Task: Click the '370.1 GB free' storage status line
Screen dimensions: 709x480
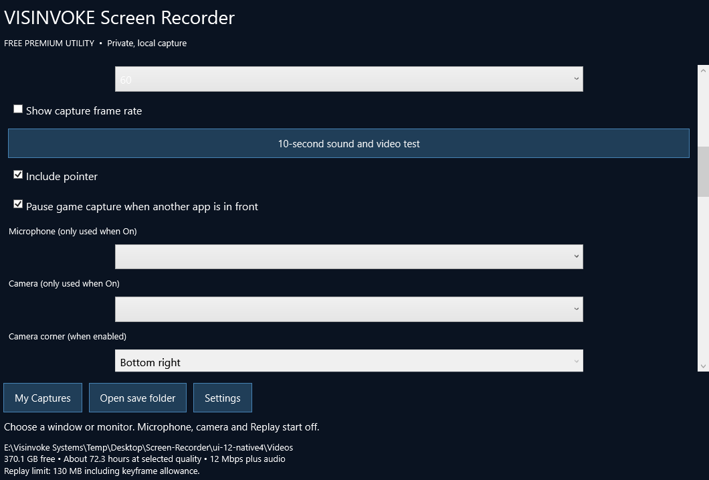Action: coord(144,459)
